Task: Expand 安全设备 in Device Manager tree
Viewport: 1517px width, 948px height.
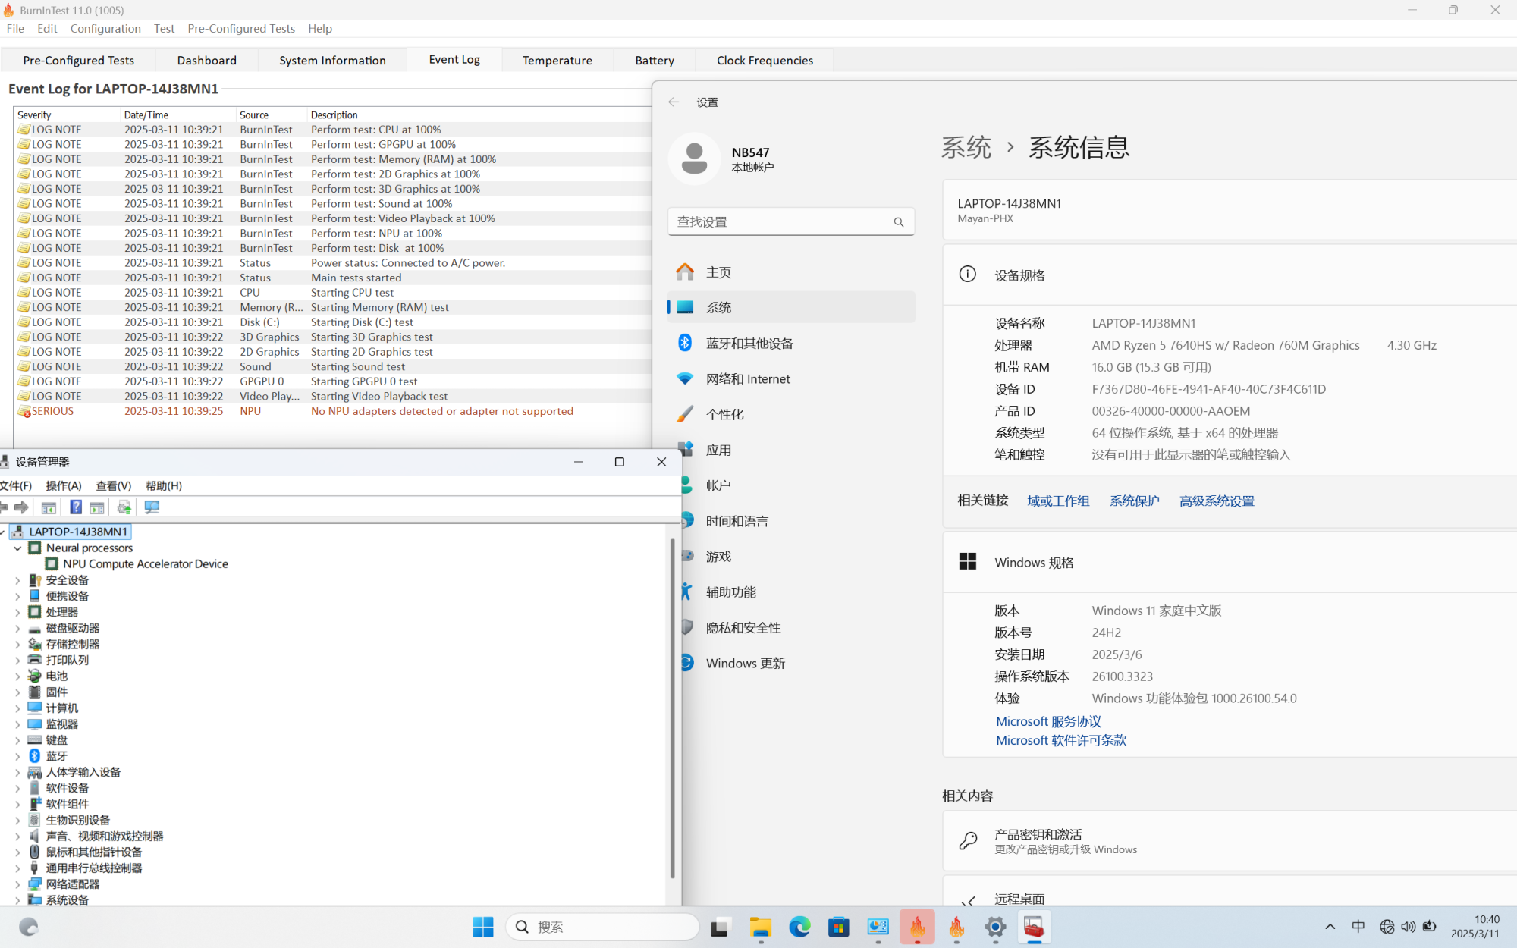Action: click(x=17, y=580)
